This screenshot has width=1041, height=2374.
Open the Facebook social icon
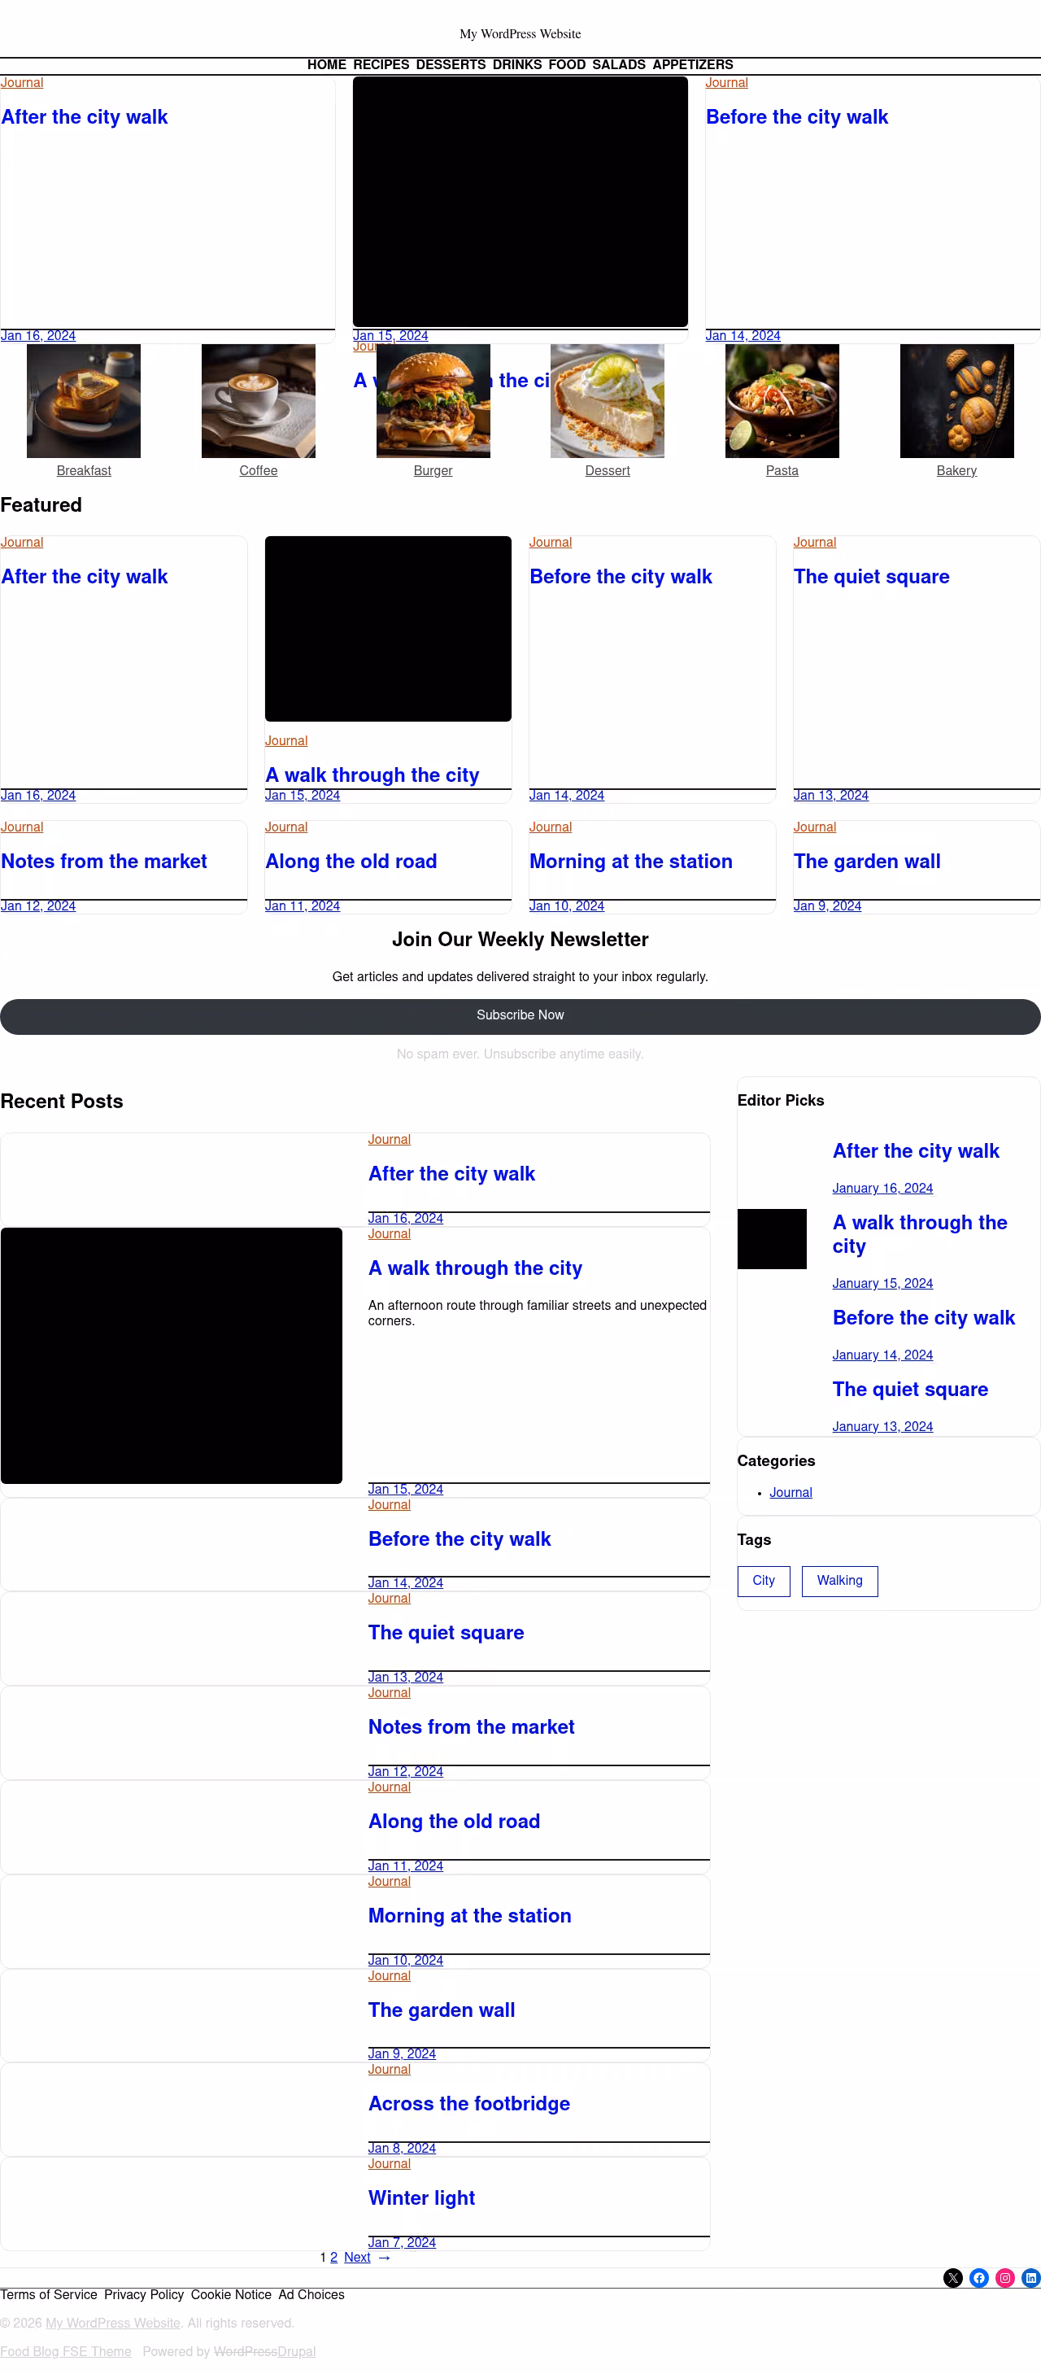[x=978, y=2277]
